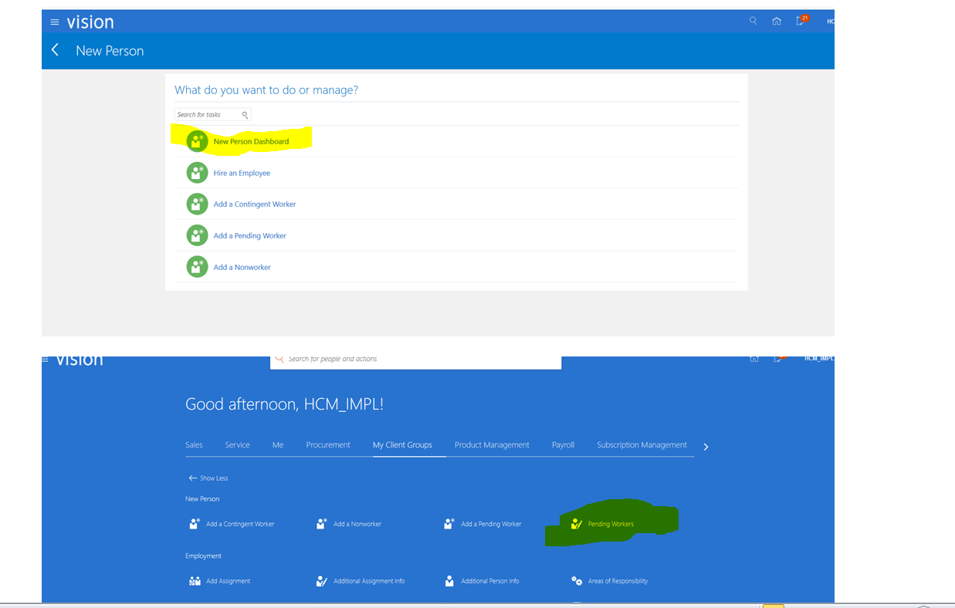Click the Add a Nonworker green icon

[x=197, y=266]
